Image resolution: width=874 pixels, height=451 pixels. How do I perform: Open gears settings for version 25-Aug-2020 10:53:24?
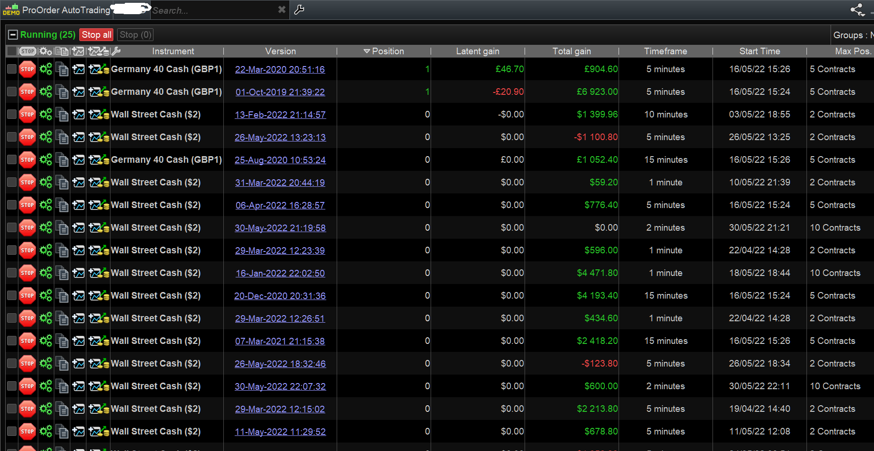[x=46, y=160]
